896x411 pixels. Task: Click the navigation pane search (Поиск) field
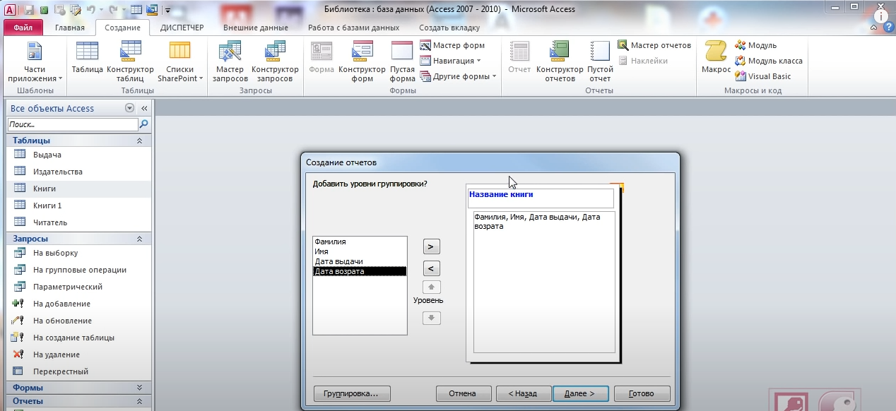[x=72, y=124]
